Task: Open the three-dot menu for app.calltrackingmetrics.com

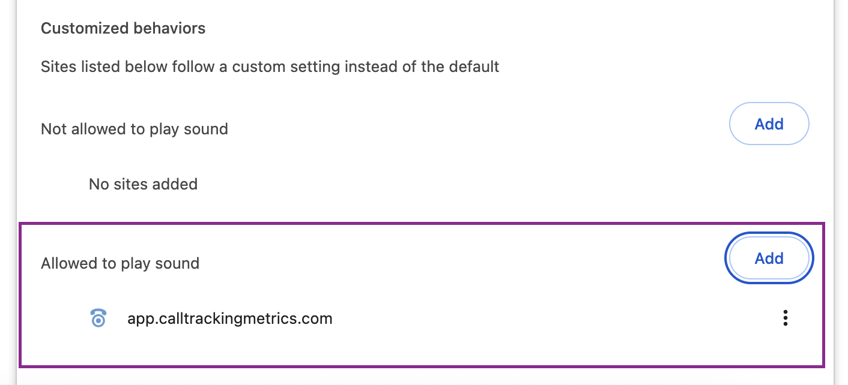Action: pyautogui.click(x=785, y=318)
